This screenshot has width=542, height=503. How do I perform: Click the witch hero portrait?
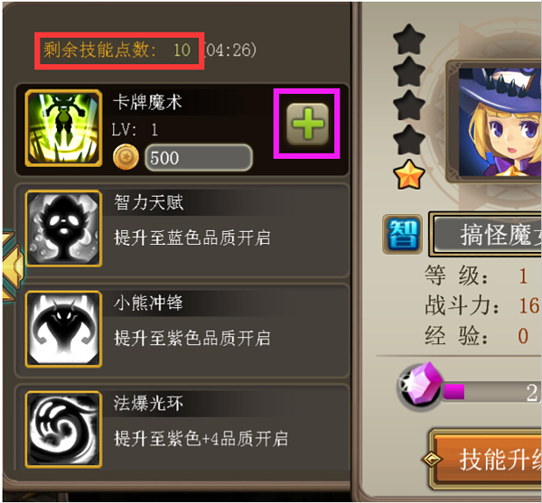pyautogui.click(x=500, y=122)
